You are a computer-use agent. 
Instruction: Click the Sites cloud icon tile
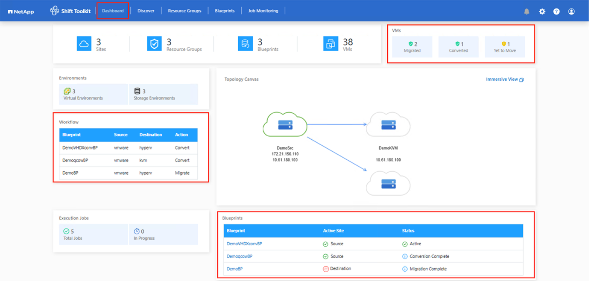(84, 44)
